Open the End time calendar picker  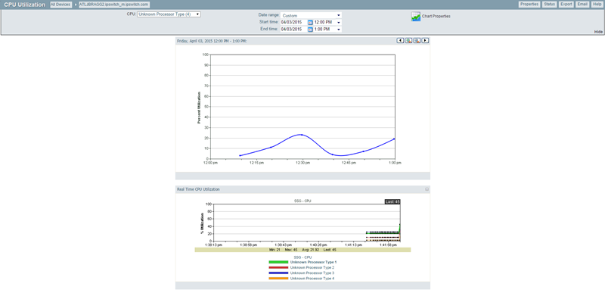tap(310, 30)
